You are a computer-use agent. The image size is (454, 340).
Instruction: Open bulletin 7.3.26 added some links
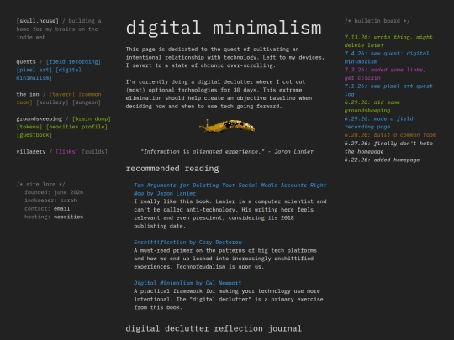385,74
